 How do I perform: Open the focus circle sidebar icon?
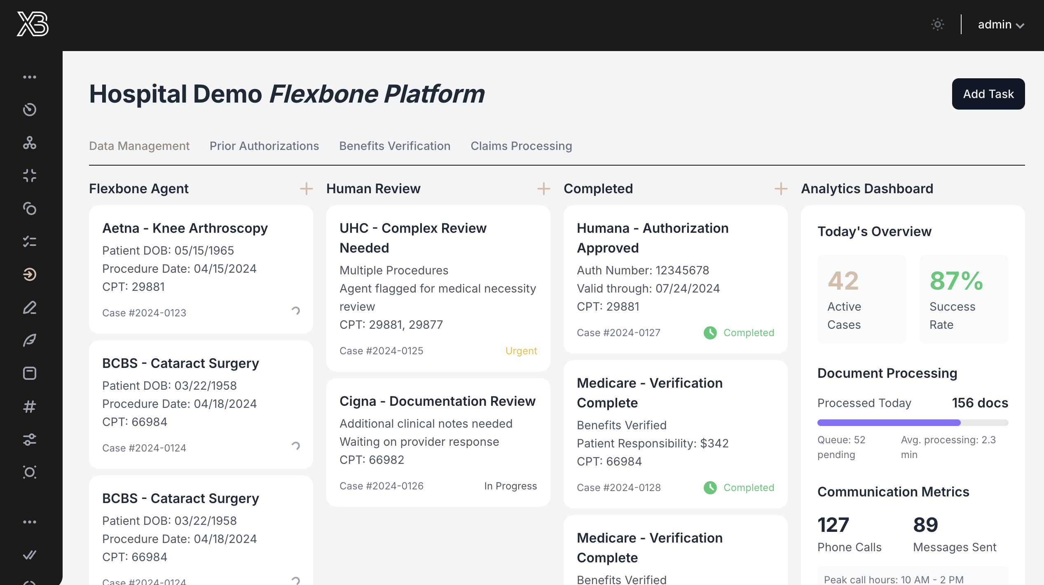click(x=30, y=472)
